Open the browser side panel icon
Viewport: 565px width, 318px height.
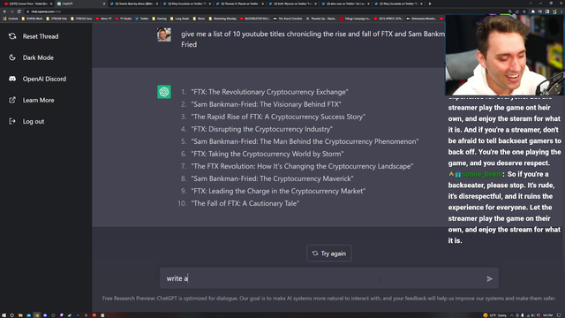coord(547,11)
